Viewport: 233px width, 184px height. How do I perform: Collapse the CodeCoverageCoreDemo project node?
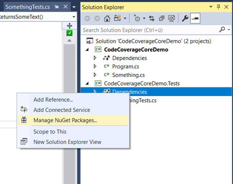click(x=87, y=50)
